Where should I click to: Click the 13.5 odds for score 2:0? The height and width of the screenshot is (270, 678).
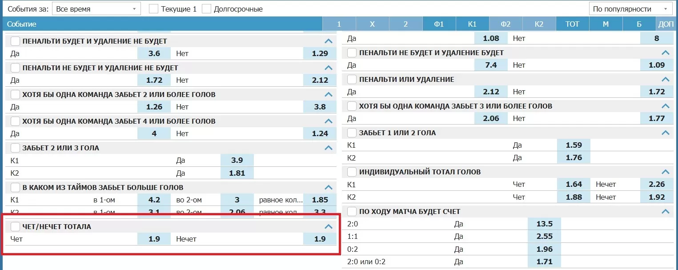click(544, 224)
